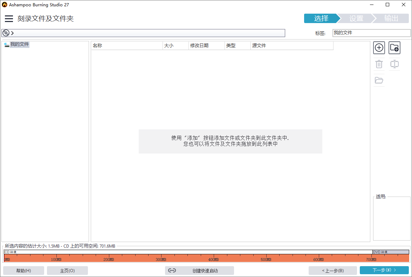Open the hamburger main menu
Viewport: 412px width, 277px height.
9,19
